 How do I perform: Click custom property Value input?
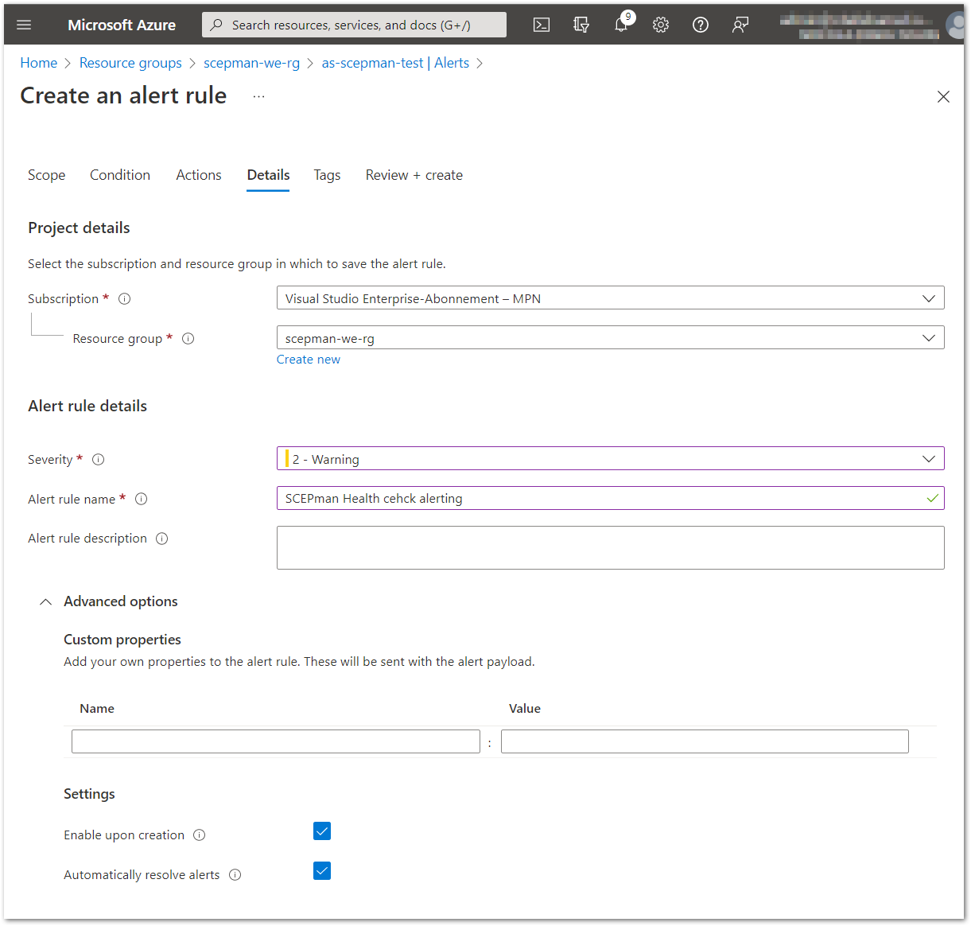[x=705, y=741]
